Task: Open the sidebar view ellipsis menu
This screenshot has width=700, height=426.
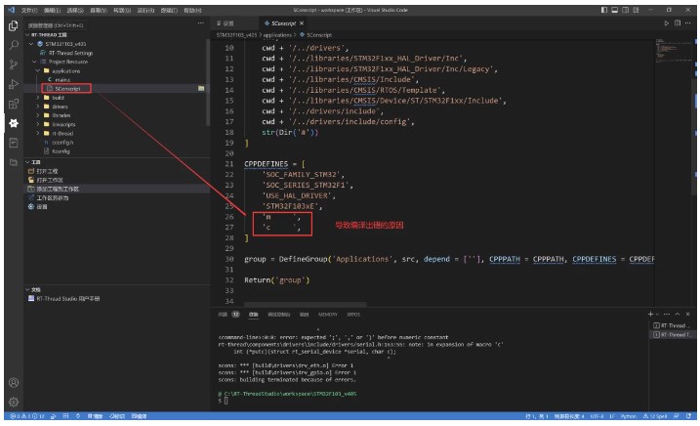Action: tap(201, 23)
